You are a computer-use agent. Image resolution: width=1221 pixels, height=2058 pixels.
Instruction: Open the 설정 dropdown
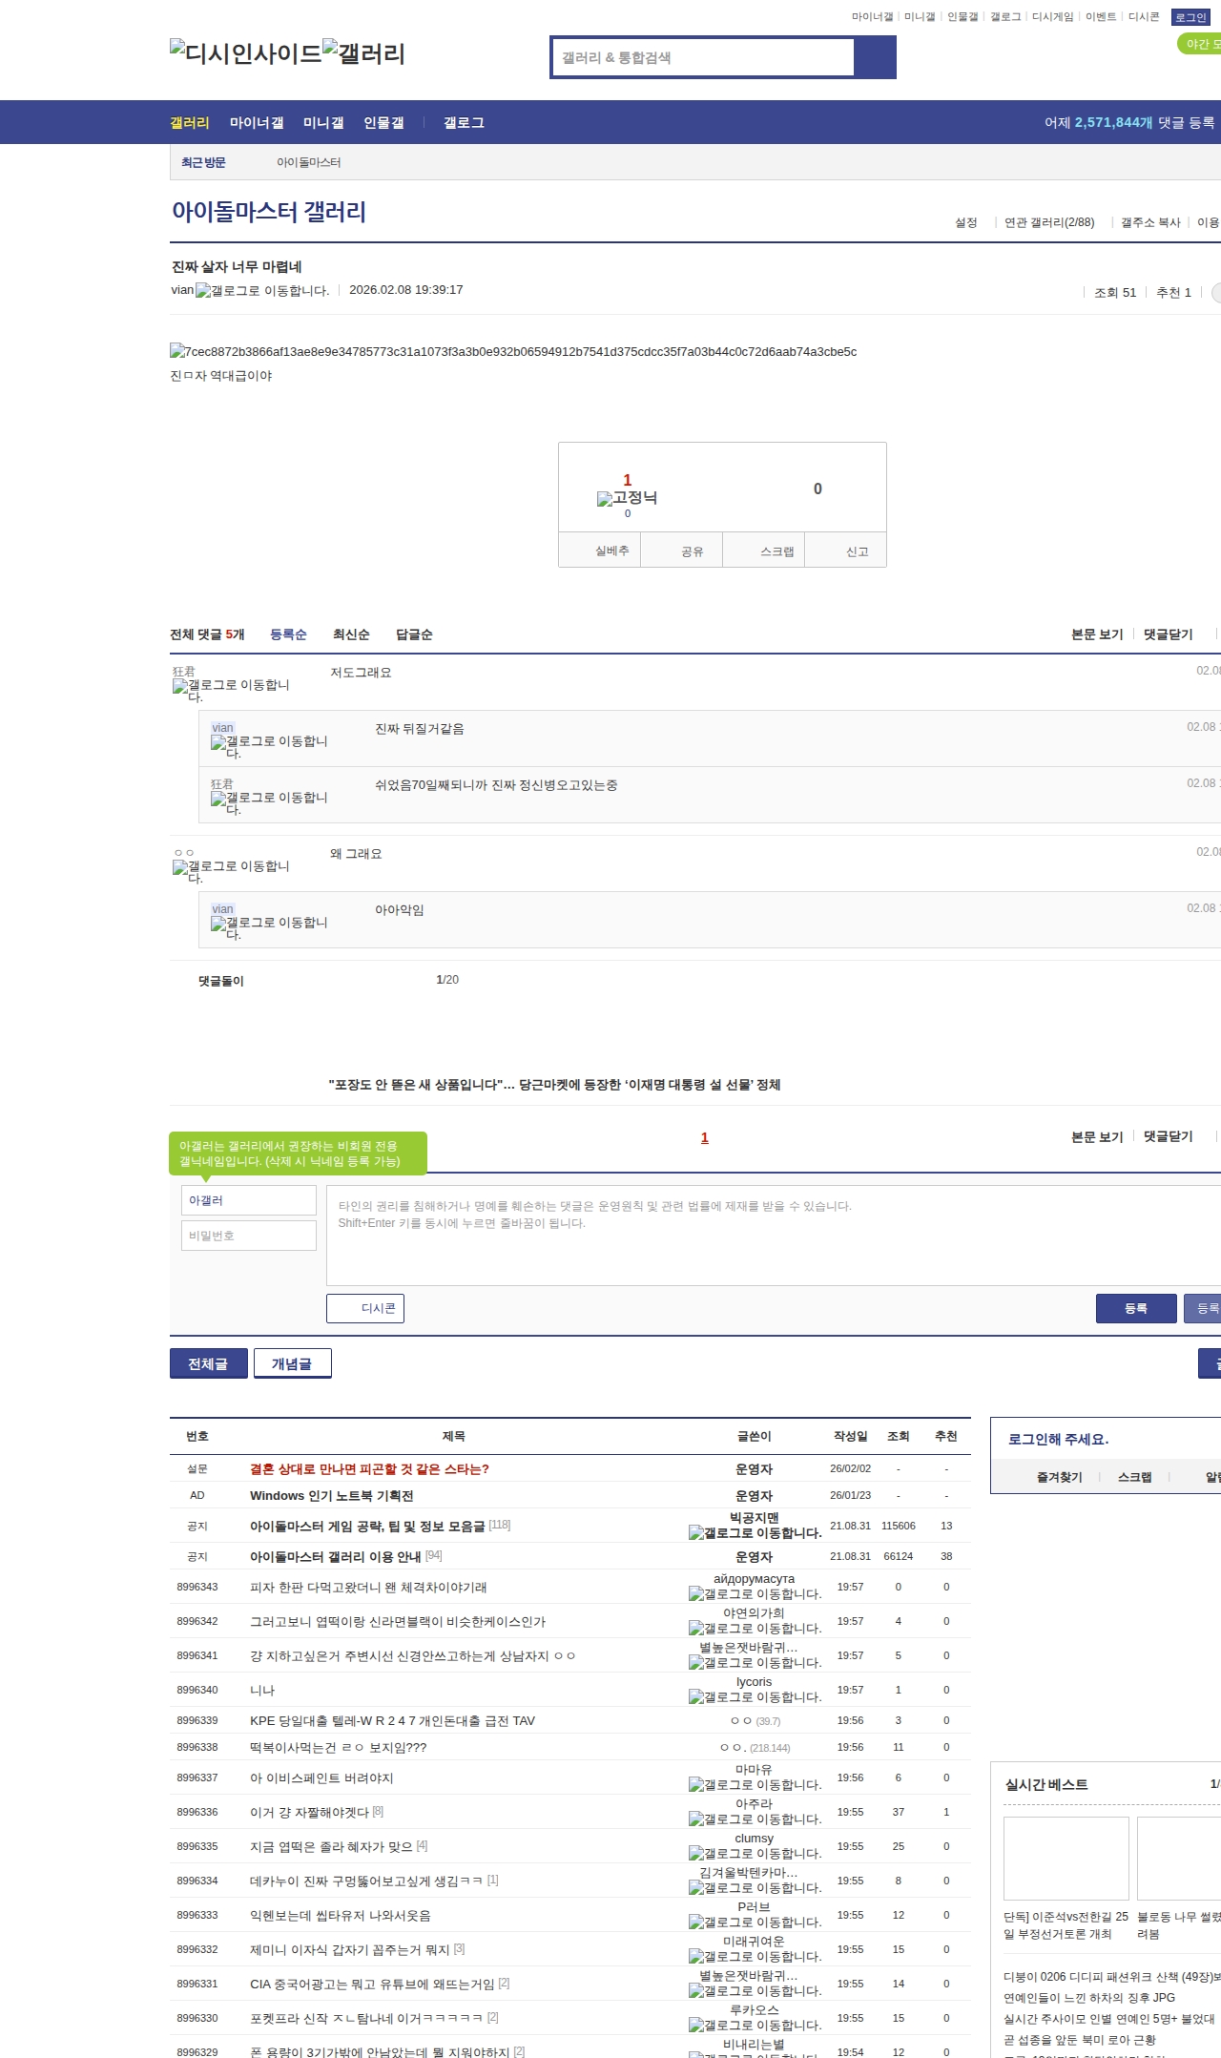pos(965,222)
